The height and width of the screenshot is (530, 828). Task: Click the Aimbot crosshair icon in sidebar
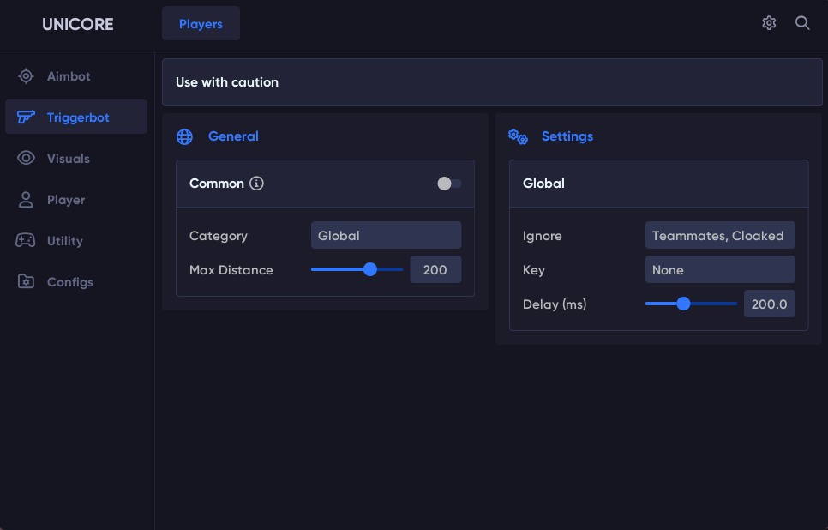(26, 76)
